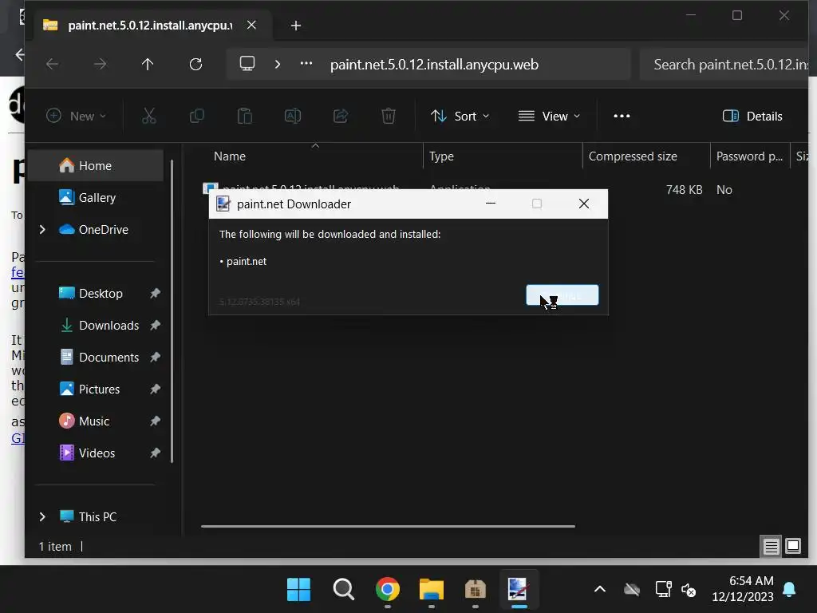The image size is (817, 613).
Task: Click the PC monitor icon in address bar
Action: click(x=247, y=64)
